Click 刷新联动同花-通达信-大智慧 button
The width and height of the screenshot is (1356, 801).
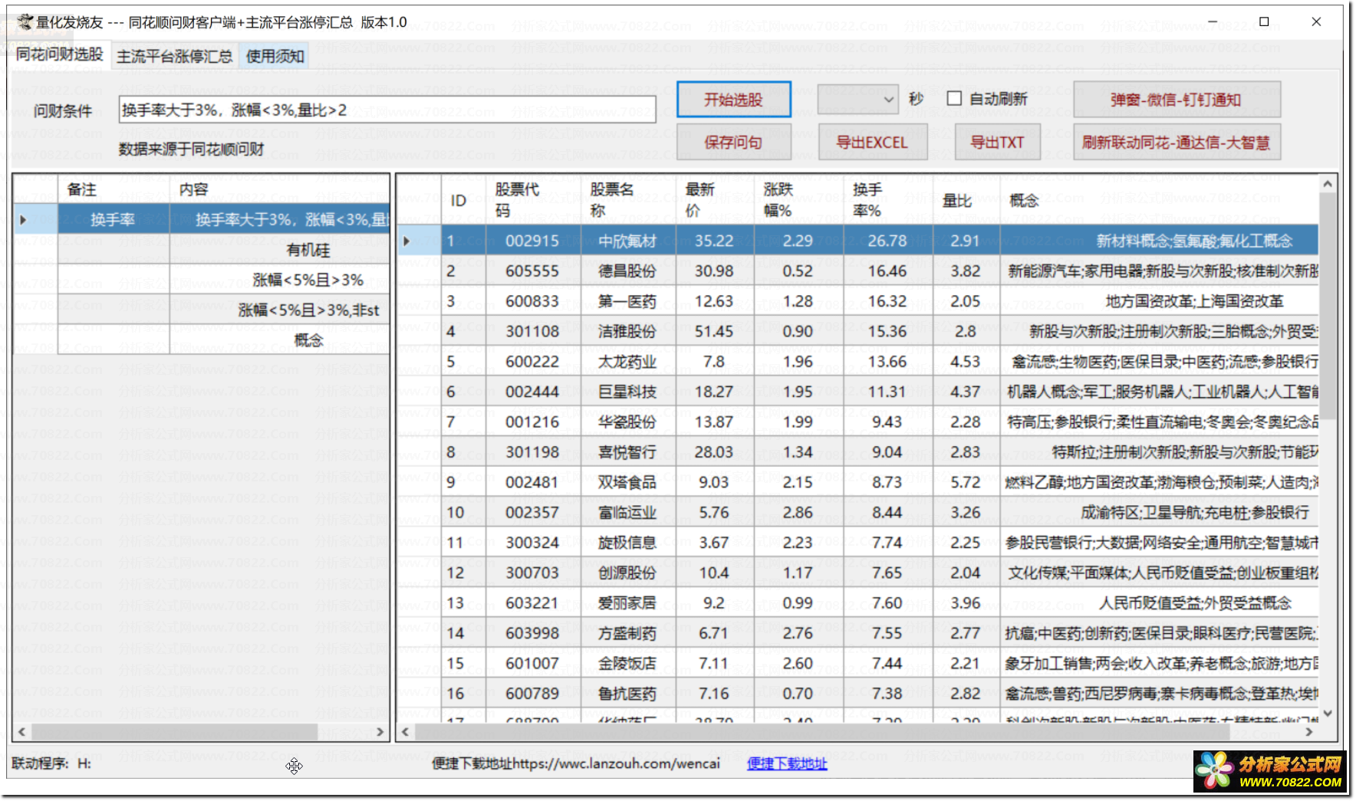tap(1177, 143)
